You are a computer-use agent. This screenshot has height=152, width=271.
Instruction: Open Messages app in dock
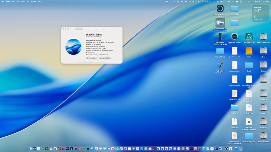(x=101, y=149)
